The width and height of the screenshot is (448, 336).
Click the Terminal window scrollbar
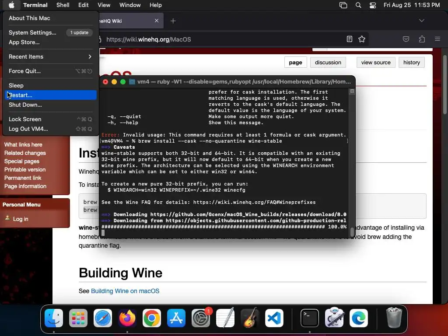click(352, 231)
